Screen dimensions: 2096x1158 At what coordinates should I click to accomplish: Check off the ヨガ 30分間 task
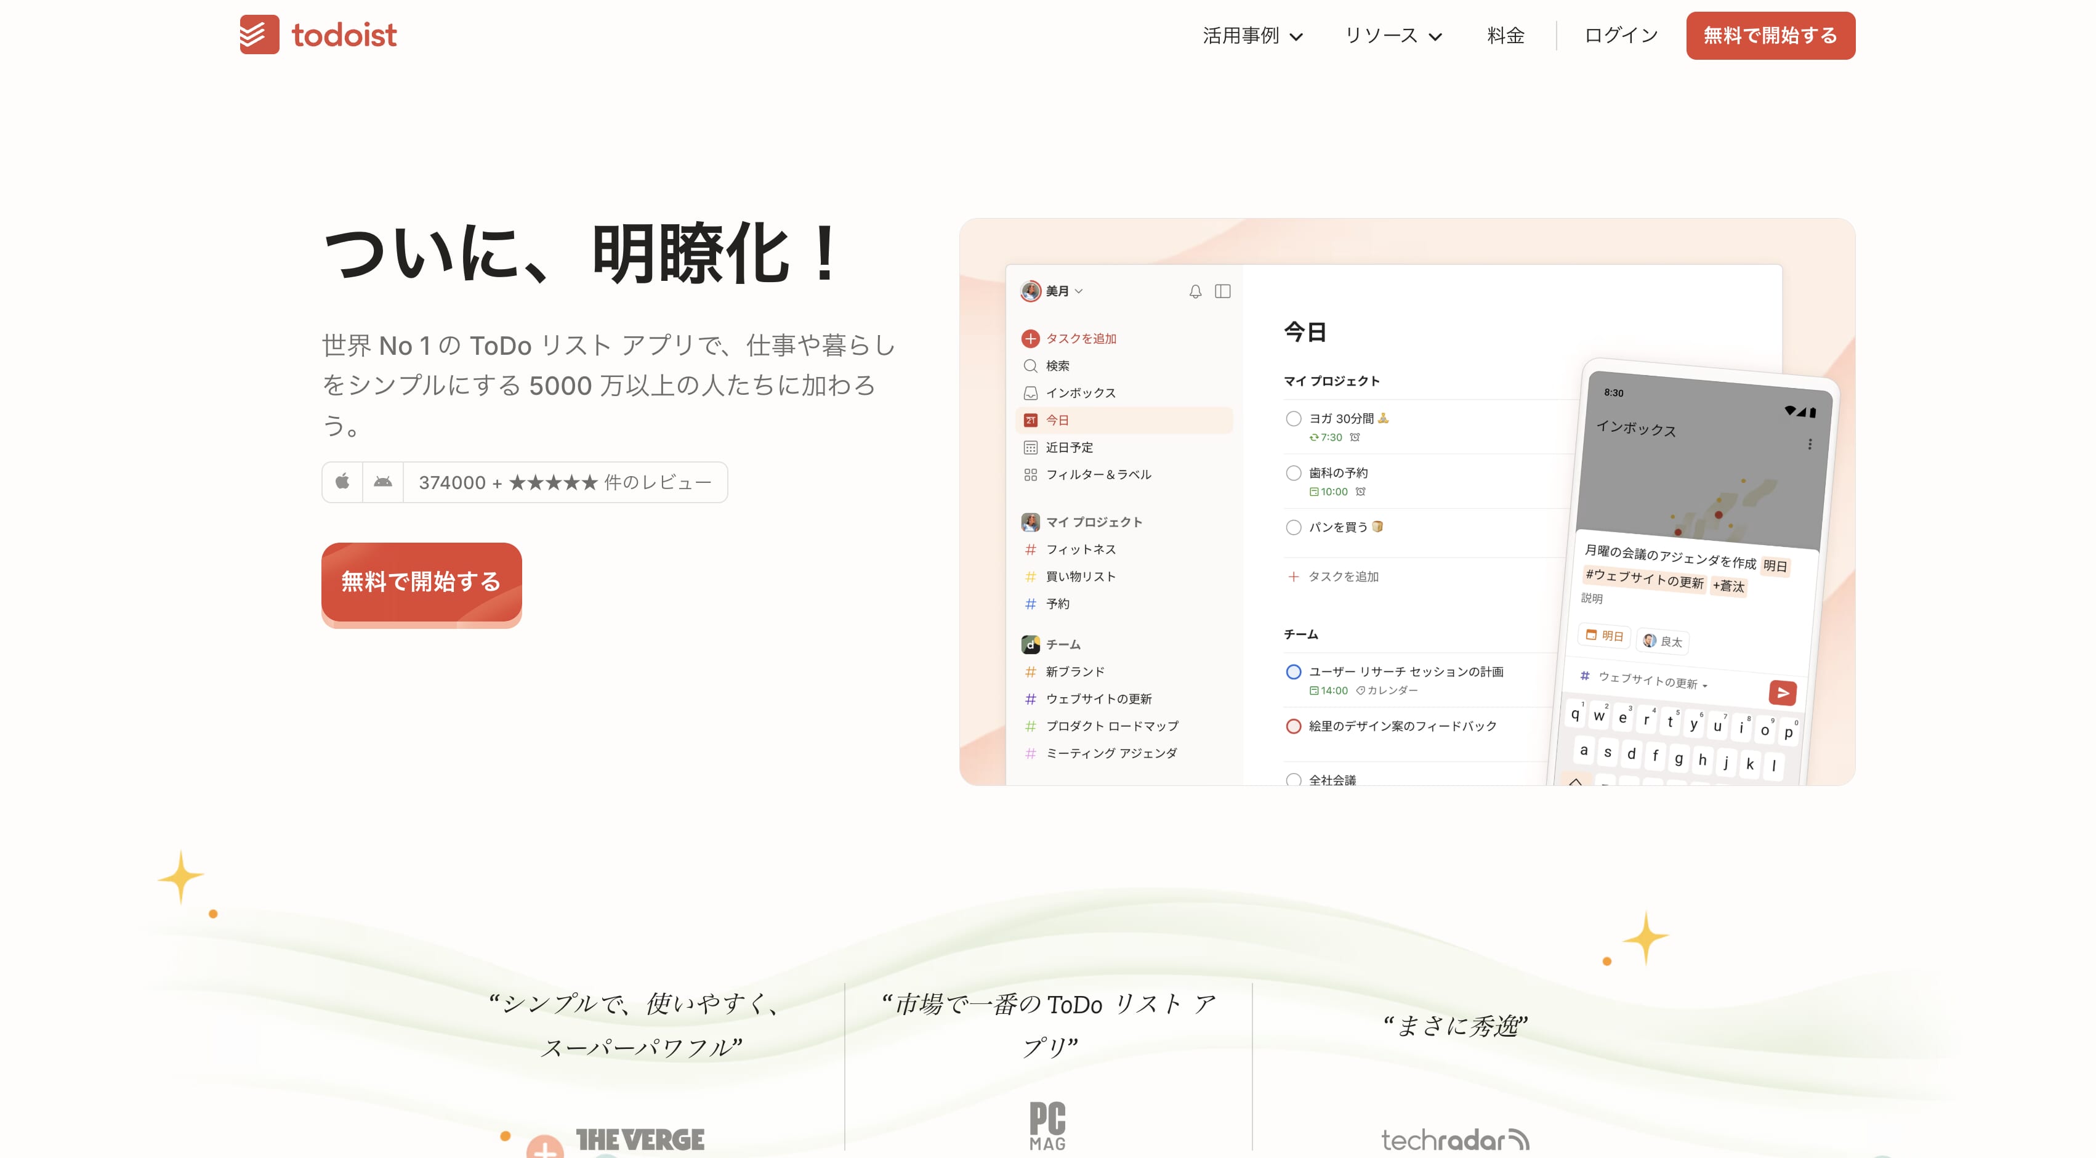coord(1293,419)
